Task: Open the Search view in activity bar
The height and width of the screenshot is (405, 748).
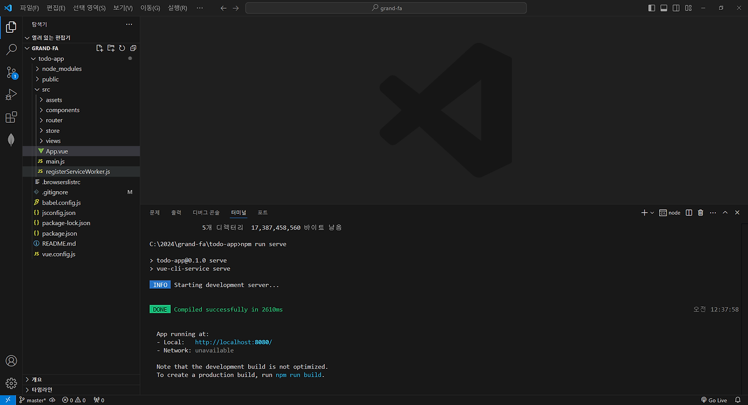Action: pyautogui.click(x=11, y=50)
